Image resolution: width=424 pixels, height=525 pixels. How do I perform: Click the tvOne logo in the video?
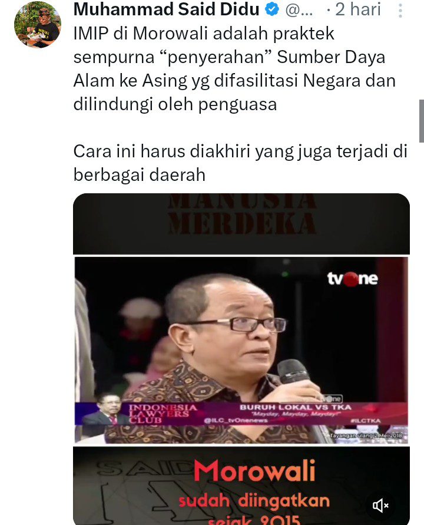tap(352, 279)
